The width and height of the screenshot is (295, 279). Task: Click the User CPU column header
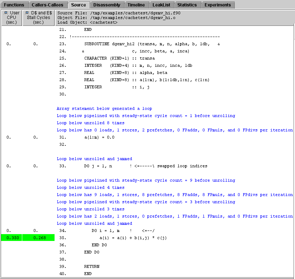pyautogui.click(x=11, y=18)
